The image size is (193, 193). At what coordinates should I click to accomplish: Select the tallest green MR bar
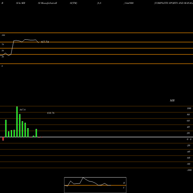click(x=17, y=122)
